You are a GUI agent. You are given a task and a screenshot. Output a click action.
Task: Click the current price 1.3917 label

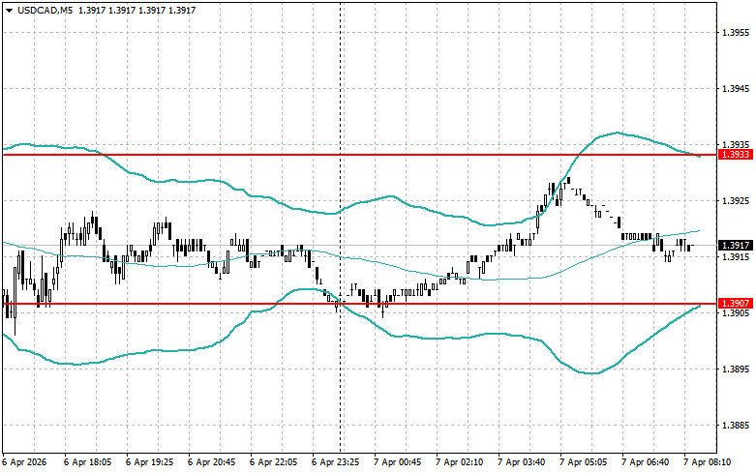[x=736, y=246]
